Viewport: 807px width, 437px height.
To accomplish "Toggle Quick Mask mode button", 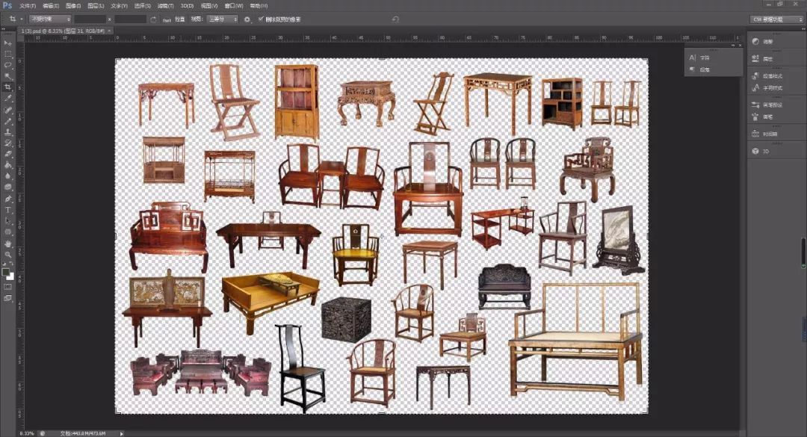I will 8,286.
